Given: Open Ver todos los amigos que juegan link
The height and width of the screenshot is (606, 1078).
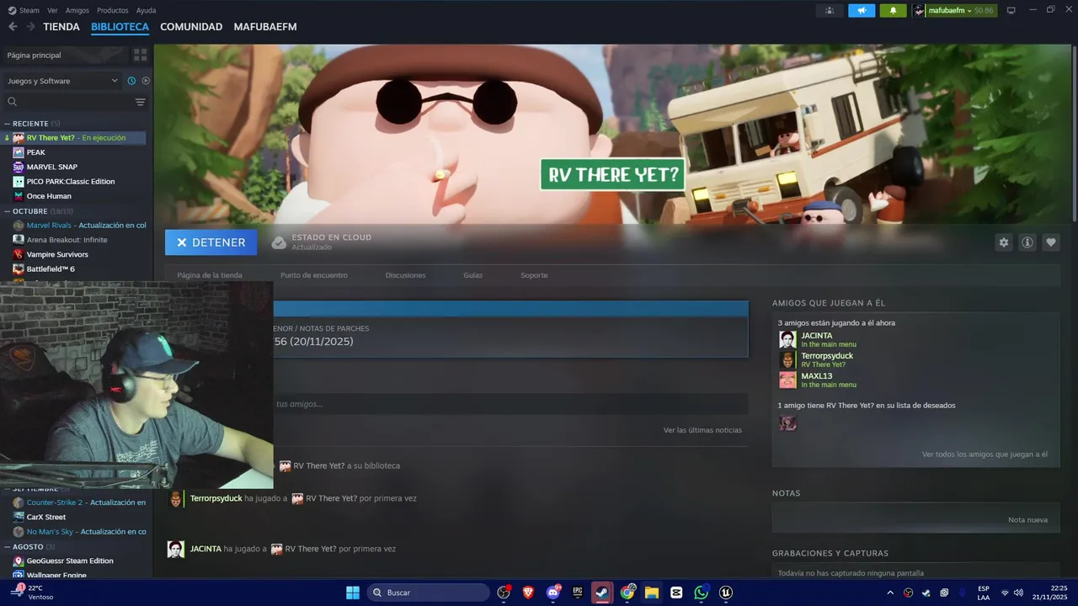Looking at the screenshot, I should point(985,454).
